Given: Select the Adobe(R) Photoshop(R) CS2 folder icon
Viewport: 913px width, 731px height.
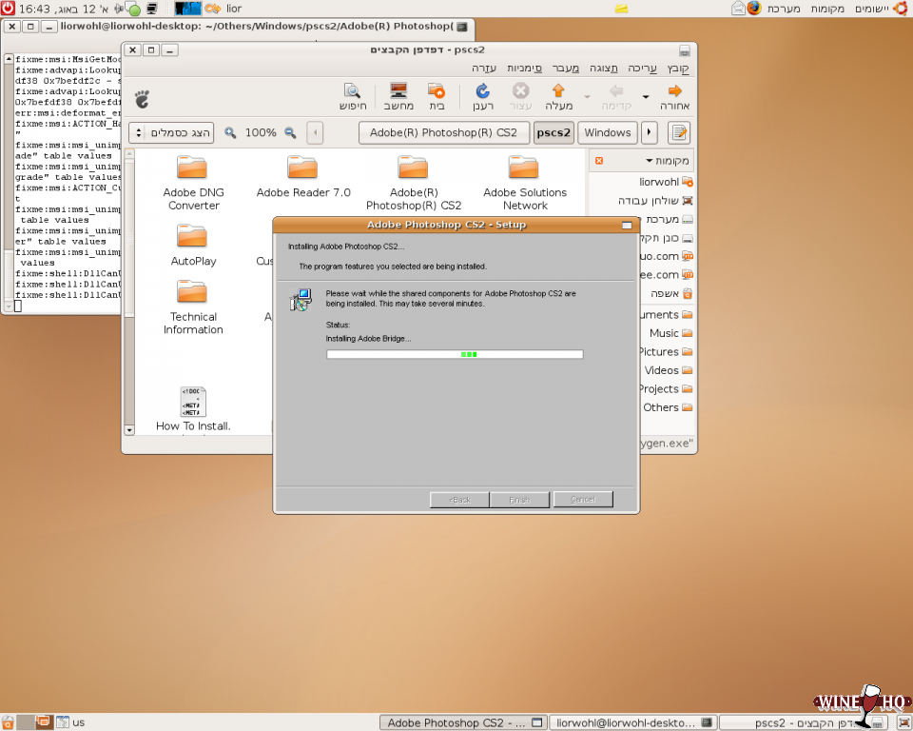Looking at the screenshot, I should click(x=413, y=168).
